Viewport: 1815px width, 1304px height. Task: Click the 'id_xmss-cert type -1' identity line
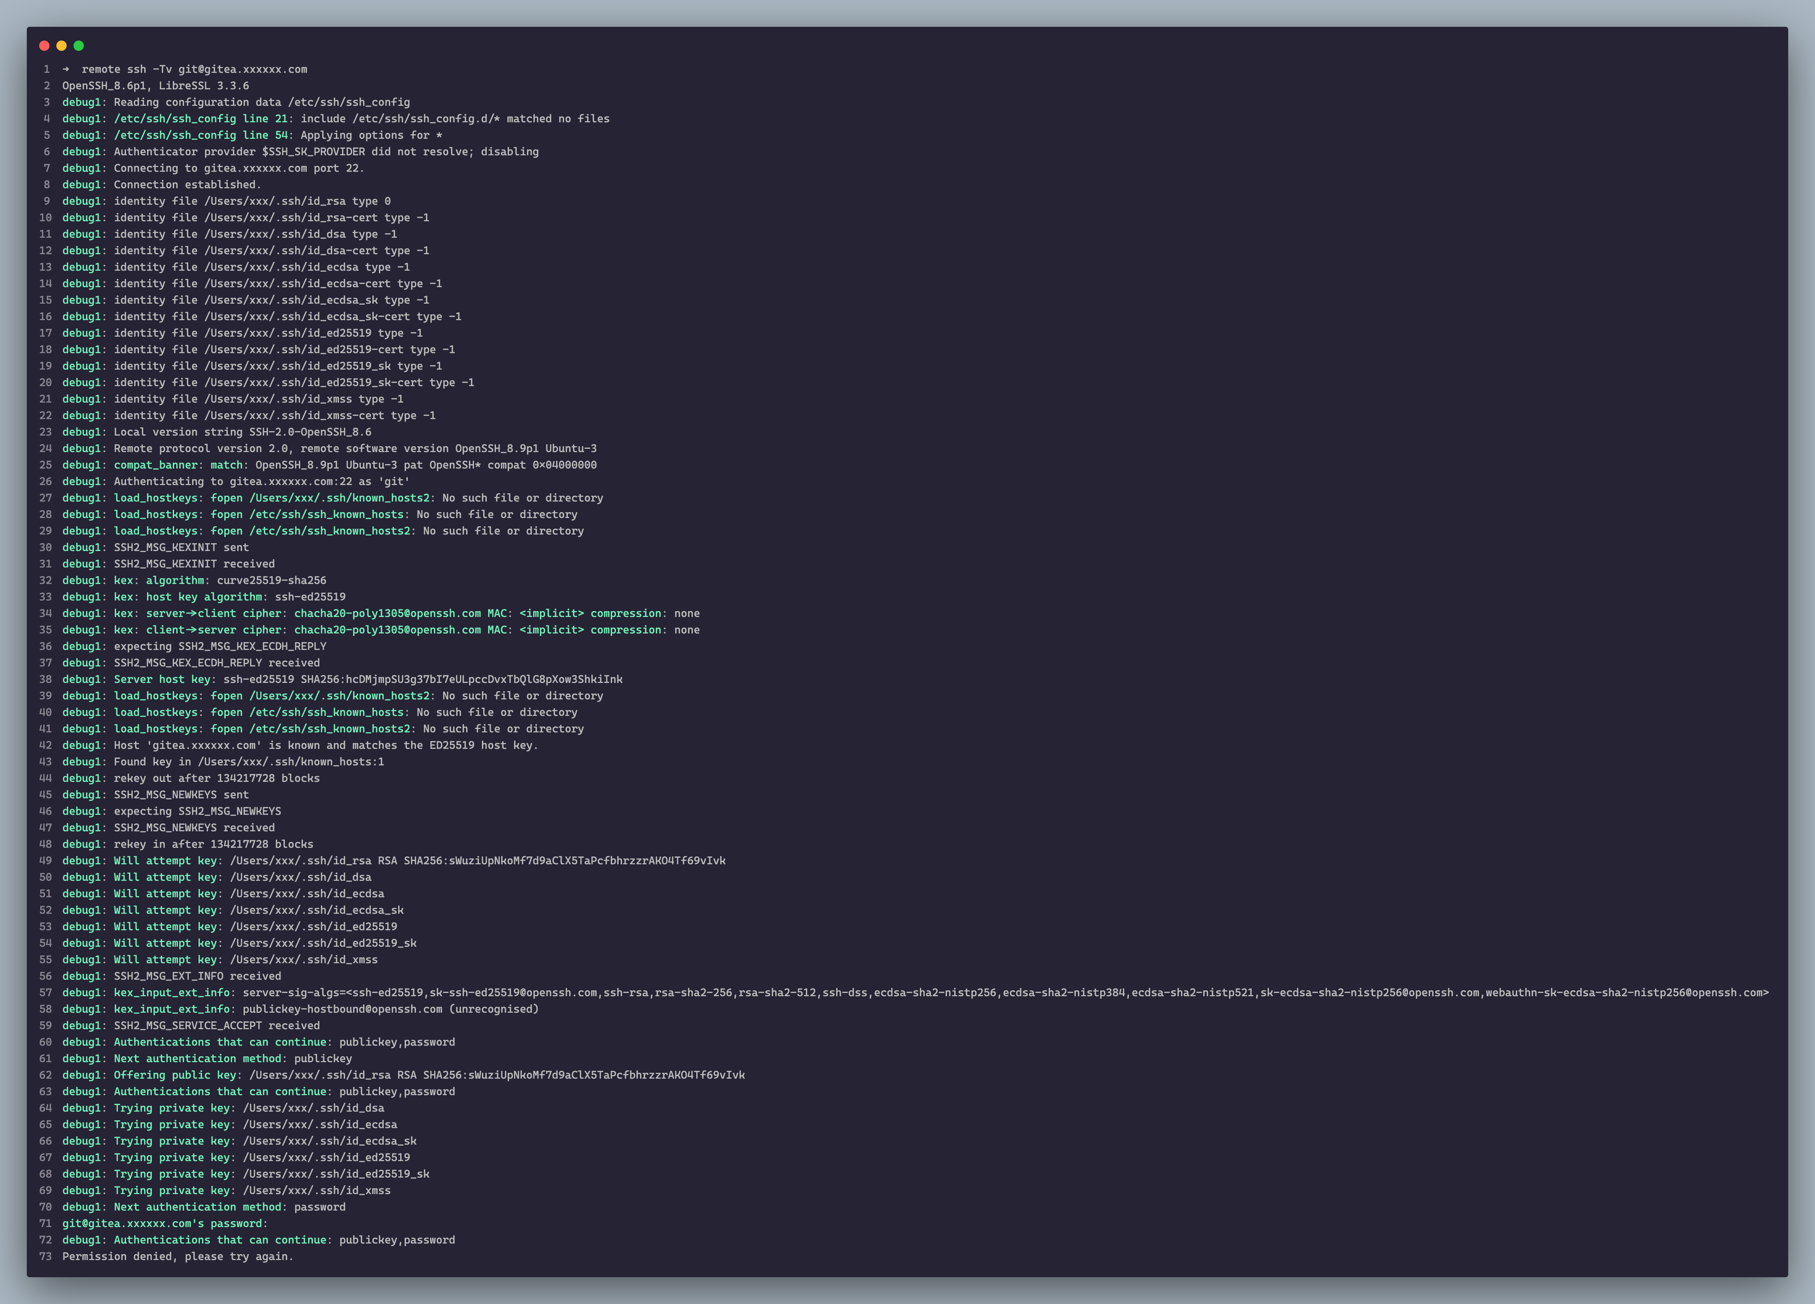[x=249, y=415]
